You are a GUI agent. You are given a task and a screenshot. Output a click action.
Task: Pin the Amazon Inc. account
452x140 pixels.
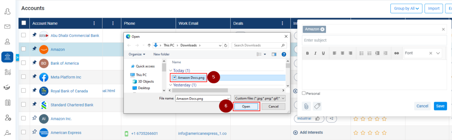pos(34,119)
